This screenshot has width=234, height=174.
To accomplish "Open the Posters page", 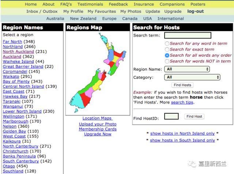I will tap(198, 4).
